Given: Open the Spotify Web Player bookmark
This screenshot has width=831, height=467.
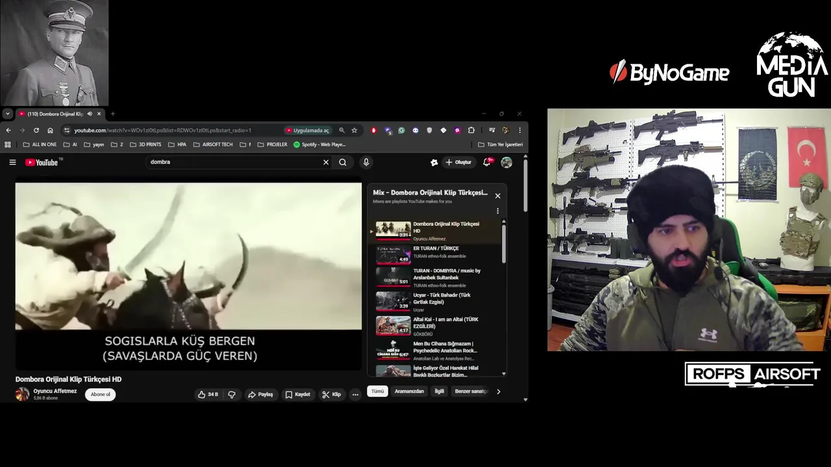Looking at the screenshot, I should (319, 145).
